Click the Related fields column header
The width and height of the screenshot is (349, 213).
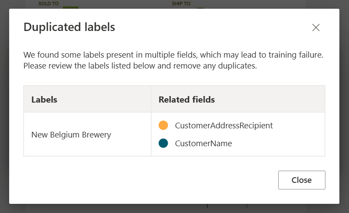tap(187, 100)
